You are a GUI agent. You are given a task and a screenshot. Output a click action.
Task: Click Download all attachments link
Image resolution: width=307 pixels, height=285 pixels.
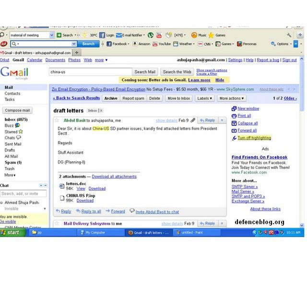(x=114, y=177)
